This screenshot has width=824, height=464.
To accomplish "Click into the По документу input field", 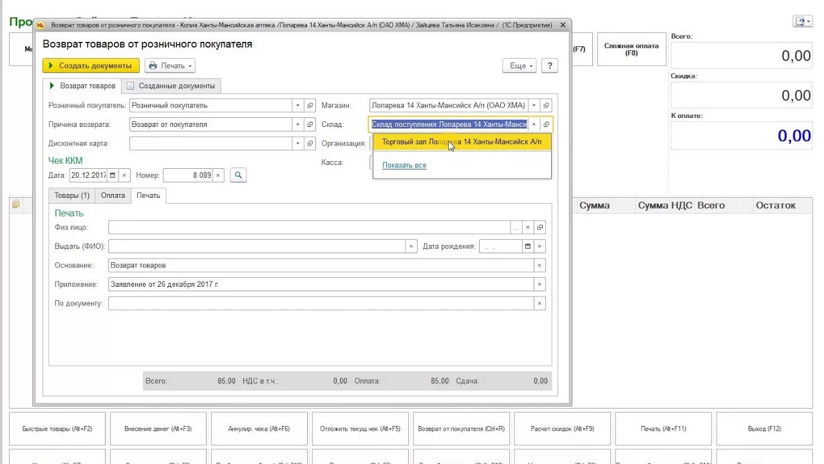I will pyautogui.click(x=321, y=303).
